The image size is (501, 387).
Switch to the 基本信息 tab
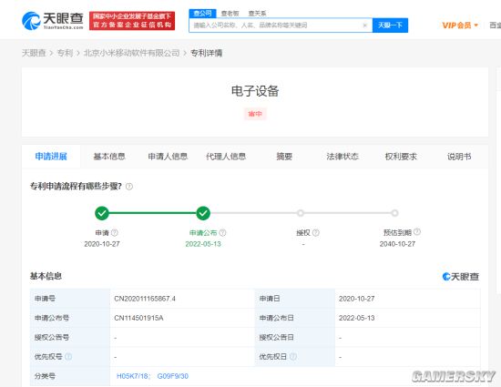(109, 157)
